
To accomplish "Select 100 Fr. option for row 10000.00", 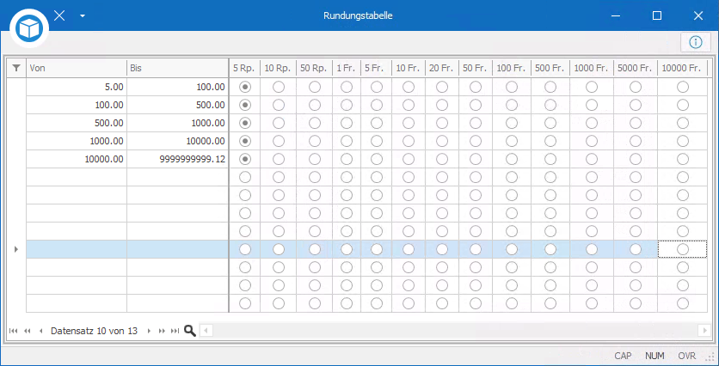I will 512,159.
